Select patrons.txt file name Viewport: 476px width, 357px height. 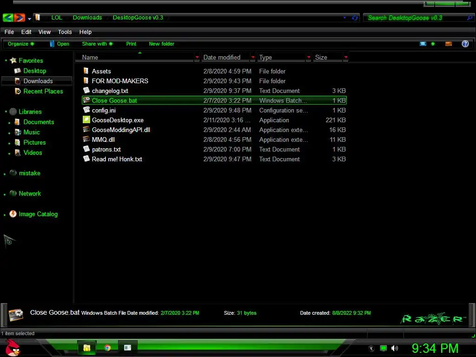[106, 149]
